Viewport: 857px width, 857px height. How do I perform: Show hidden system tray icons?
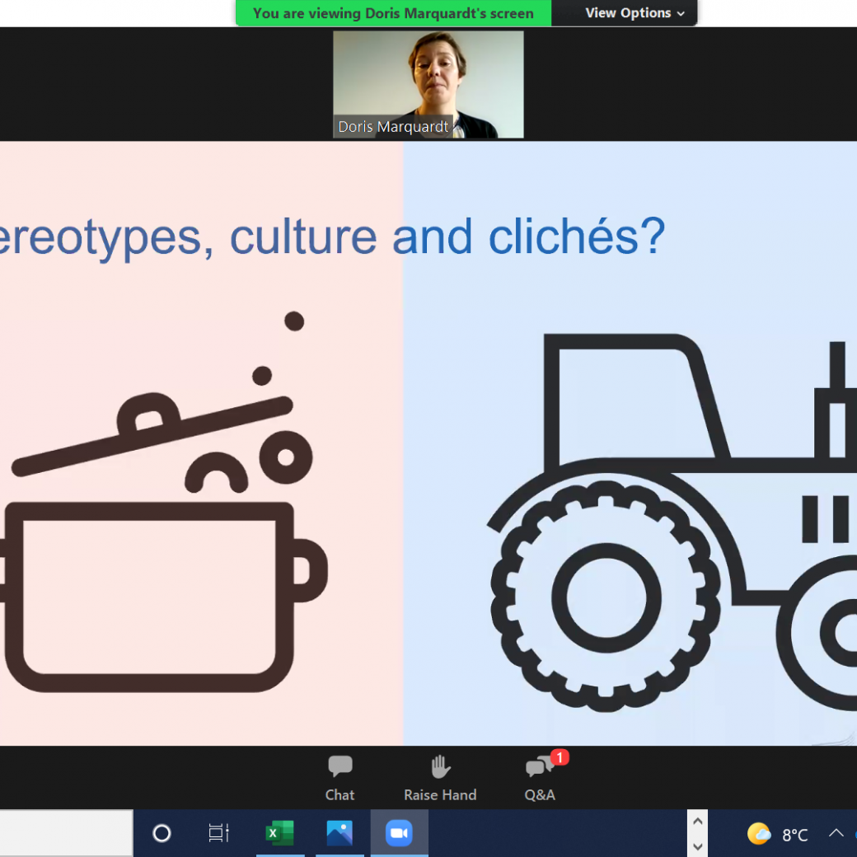click(x=836, y=833)
